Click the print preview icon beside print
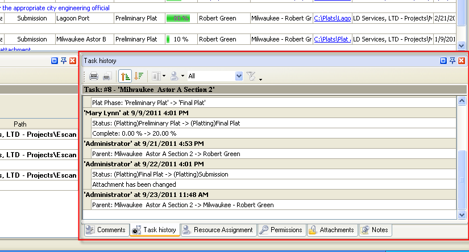The width and height of the screenshot is (469, 252). tap(106, 76)
